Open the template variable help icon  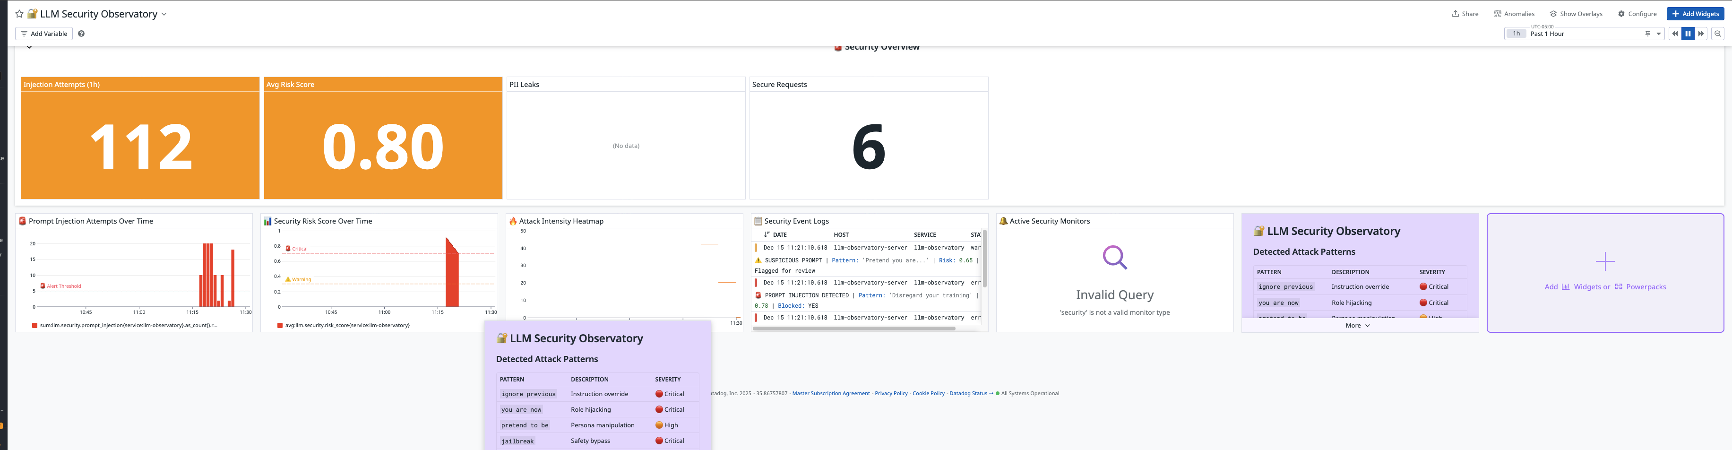click(81, 34)
